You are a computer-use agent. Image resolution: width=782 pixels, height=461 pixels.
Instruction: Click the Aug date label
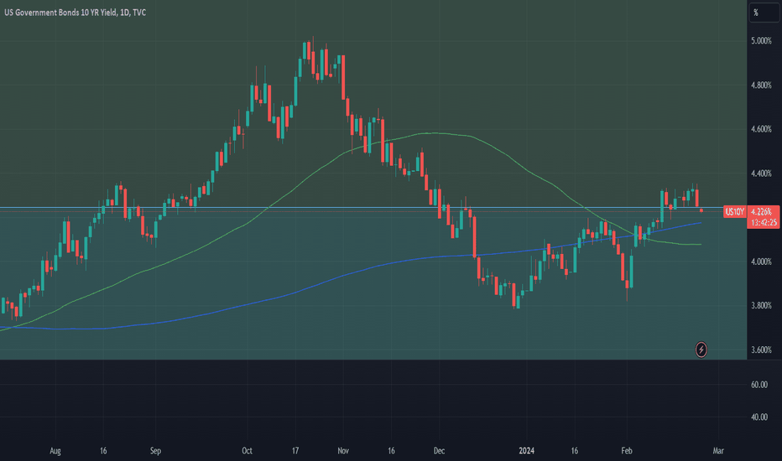pos(55,451)
